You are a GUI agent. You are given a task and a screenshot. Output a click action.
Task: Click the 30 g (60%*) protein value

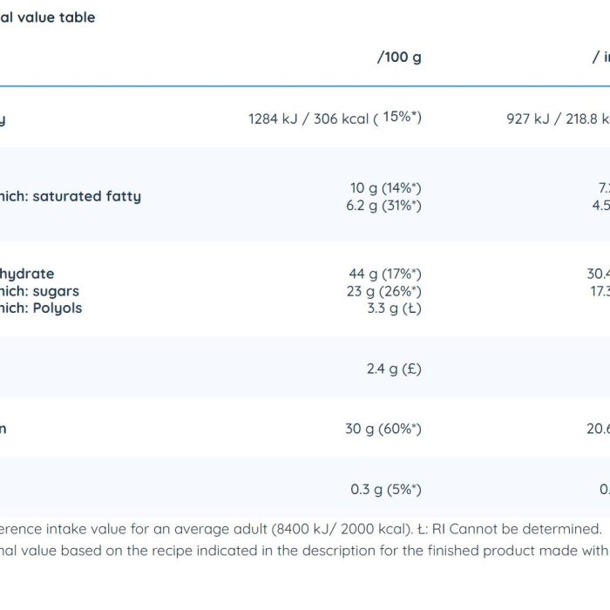click(383, 429)
